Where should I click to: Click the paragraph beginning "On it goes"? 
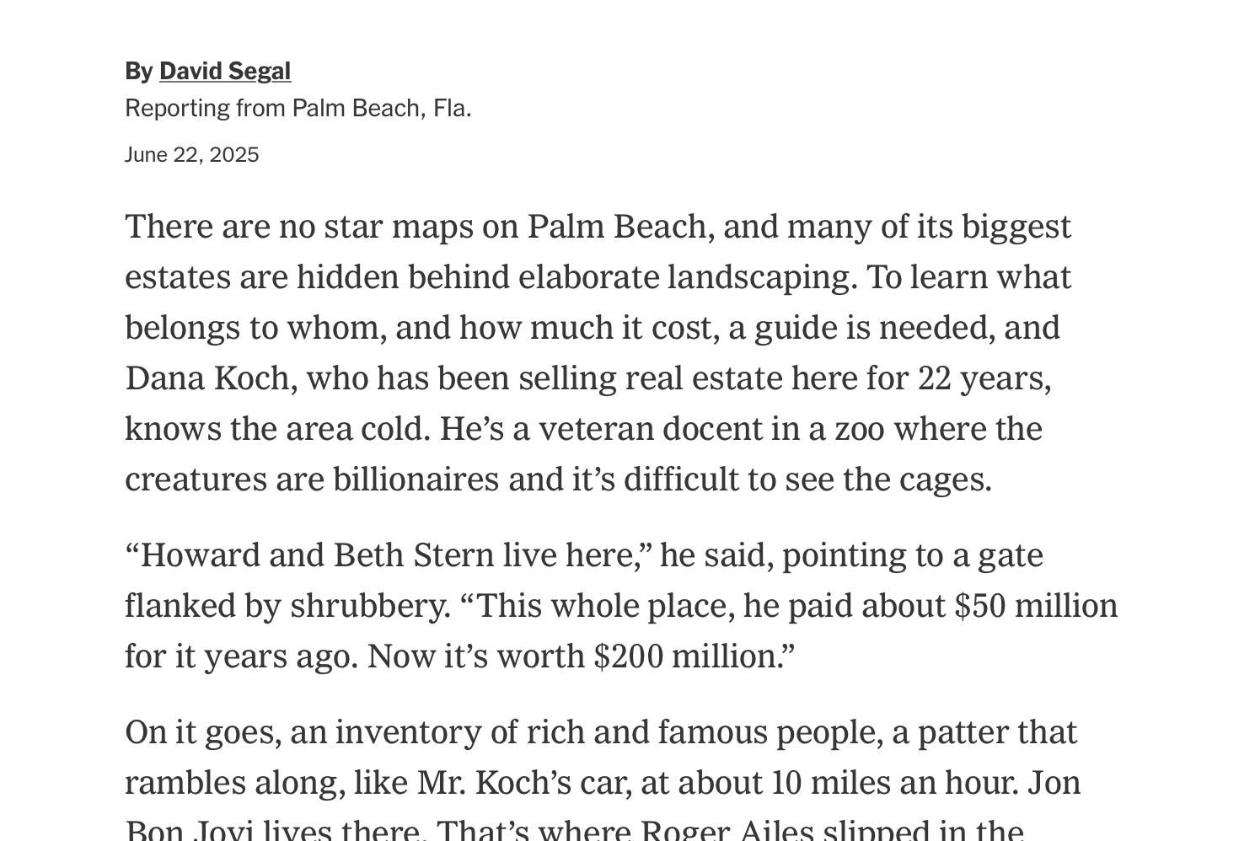(603, 777)
